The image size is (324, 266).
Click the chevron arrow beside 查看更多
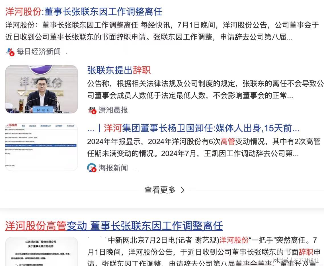pos(182,190)
